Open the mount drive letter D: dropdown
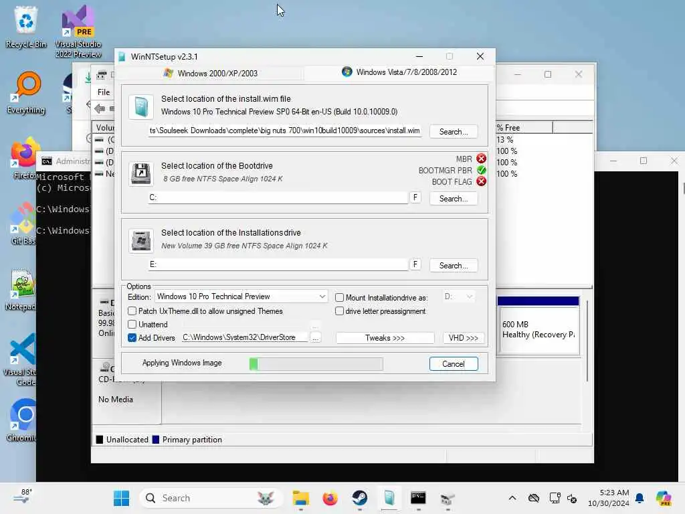This screenshot has height=514, width=685. pyautogui.click(x=458, y=296)
